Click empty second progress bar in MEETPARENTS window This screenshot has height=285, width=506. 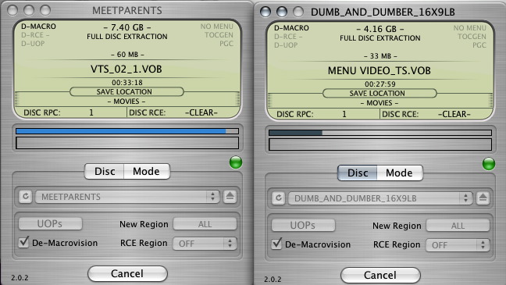(x=127, y=143)
